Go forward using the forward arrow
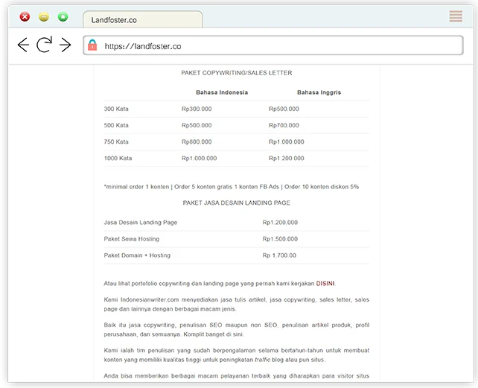The width and height of the screenshot is (478, 388). pos(66,45)
